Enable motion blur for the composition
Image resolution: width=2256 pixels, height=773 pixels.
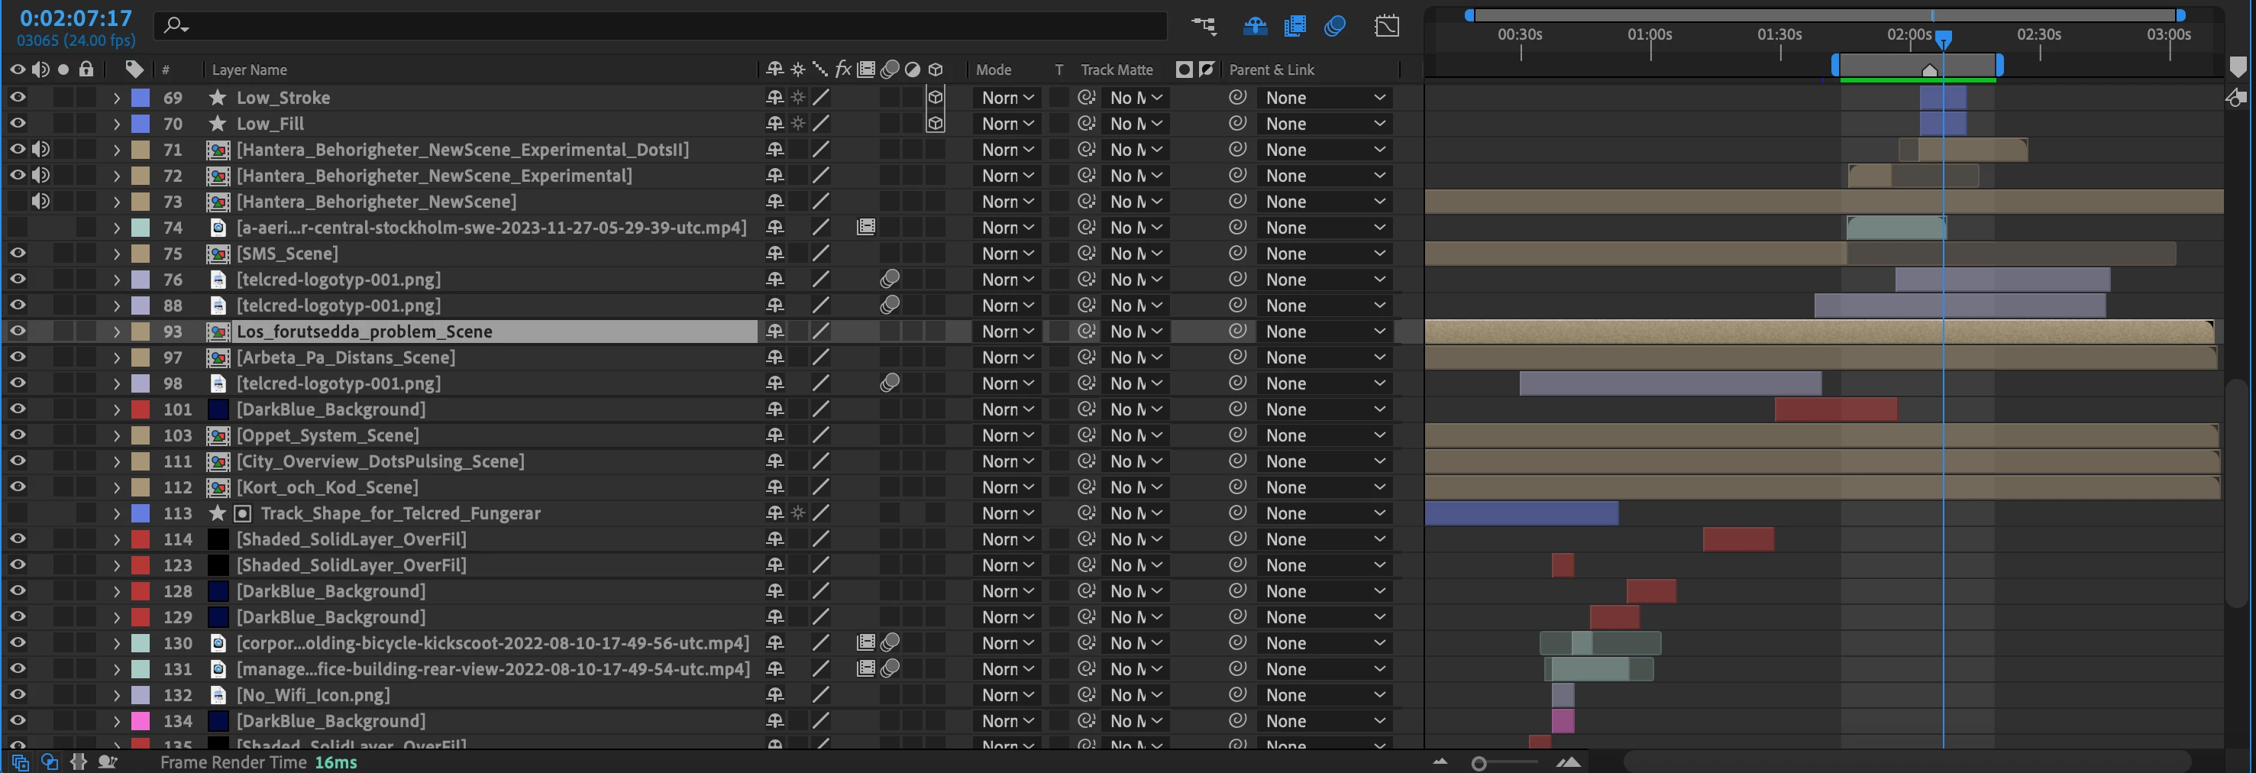[x=1335, y=26]
